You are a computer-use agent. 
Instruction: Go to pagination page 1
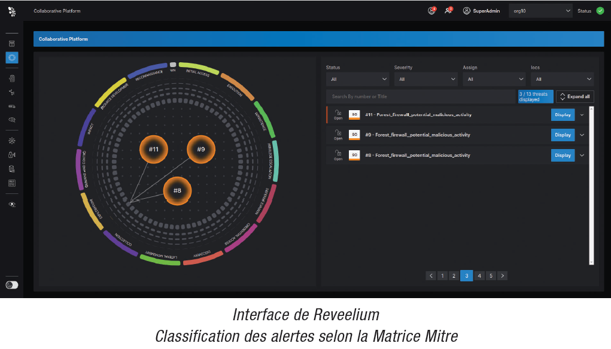442,276
